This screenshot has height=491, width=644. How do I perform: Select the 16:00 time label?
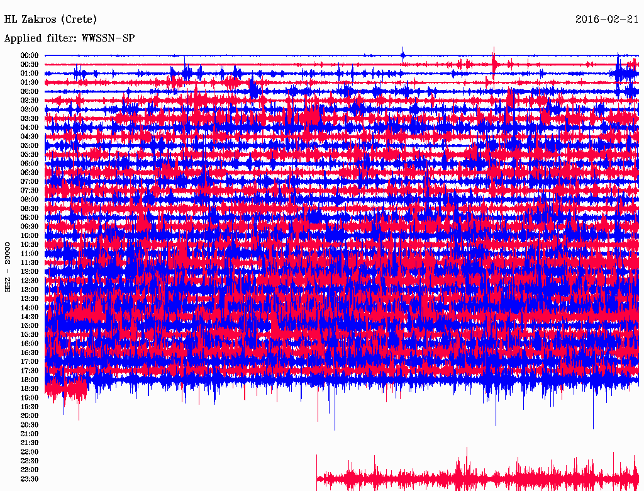pyautogui.click(x=30, y=343)
